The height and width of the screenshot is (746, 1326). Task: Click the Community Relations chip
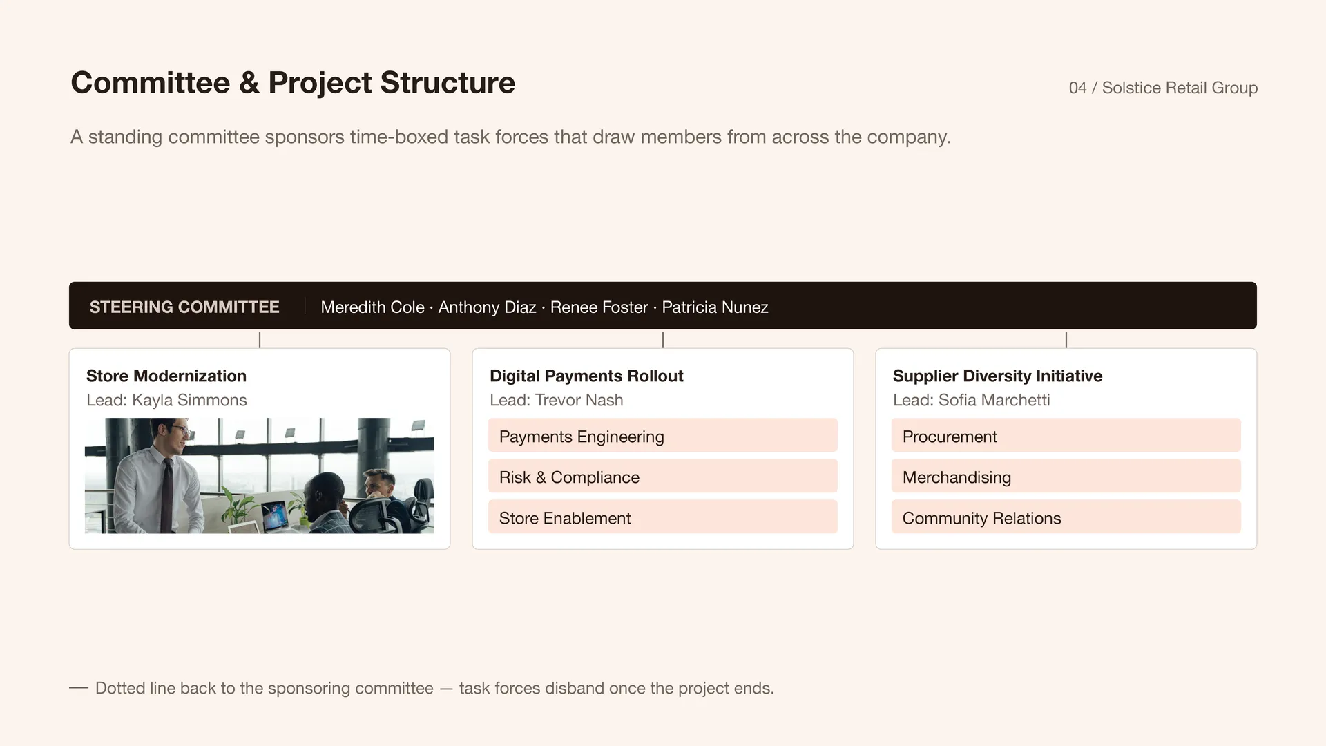[x=1066, y=517]
